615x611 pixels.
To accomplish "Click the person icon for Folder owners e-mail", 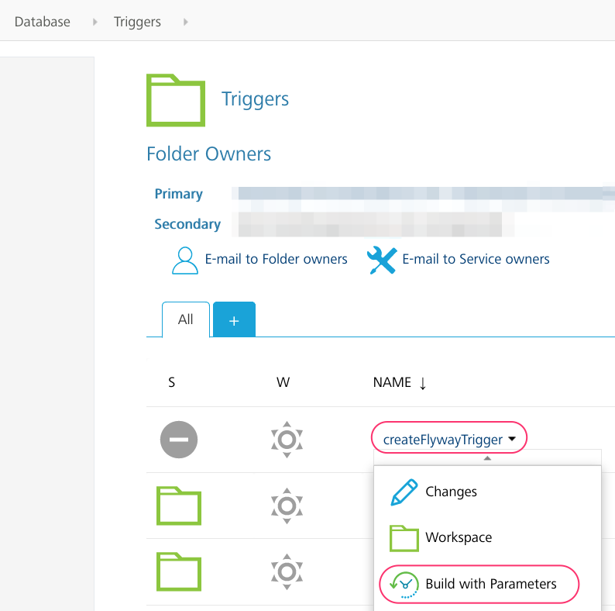I will 185,260.
